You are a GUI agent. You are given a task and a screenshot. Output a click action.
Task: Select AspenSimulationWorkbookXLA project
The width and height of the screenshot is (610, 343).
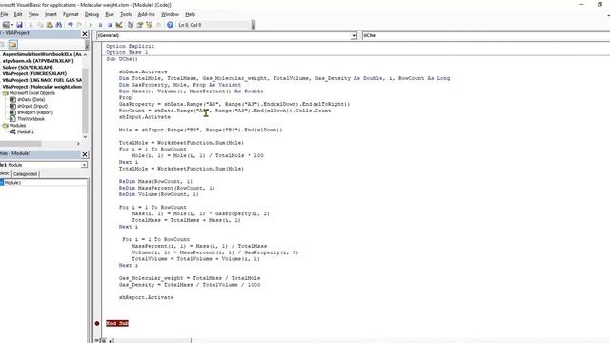tap(42, 54)
